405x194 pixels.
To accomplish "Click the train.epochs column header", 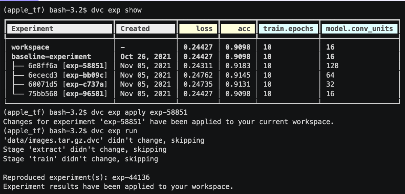I will pos(288,28).
